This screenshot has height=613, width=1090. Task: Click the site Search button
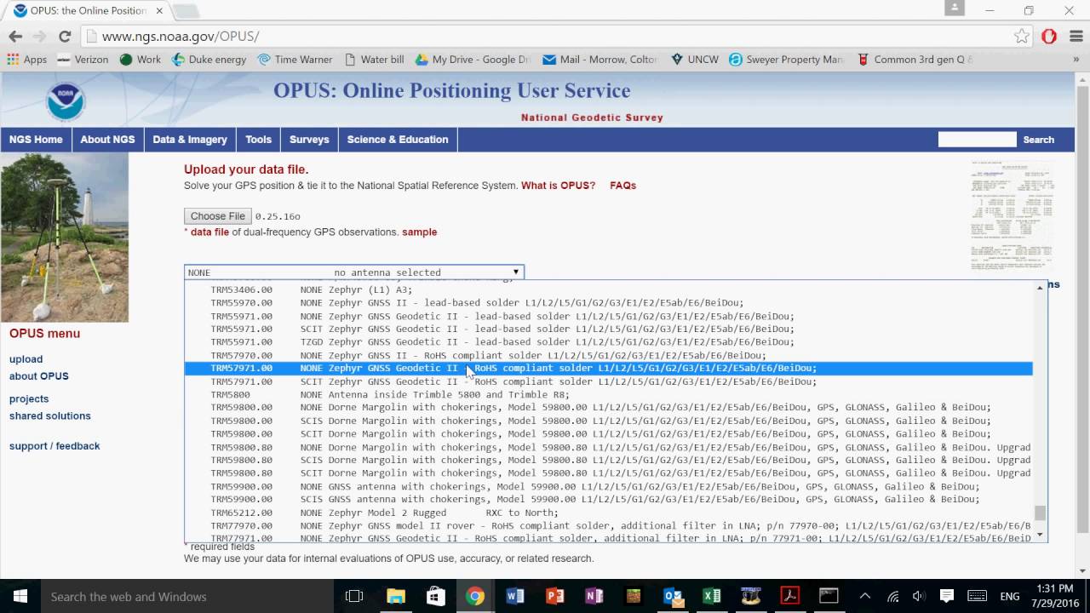tap(1038, 140)
